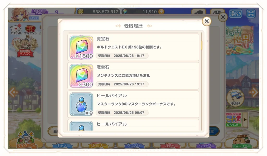Close the 受取履歴 history popup

(x=207, y=21)
